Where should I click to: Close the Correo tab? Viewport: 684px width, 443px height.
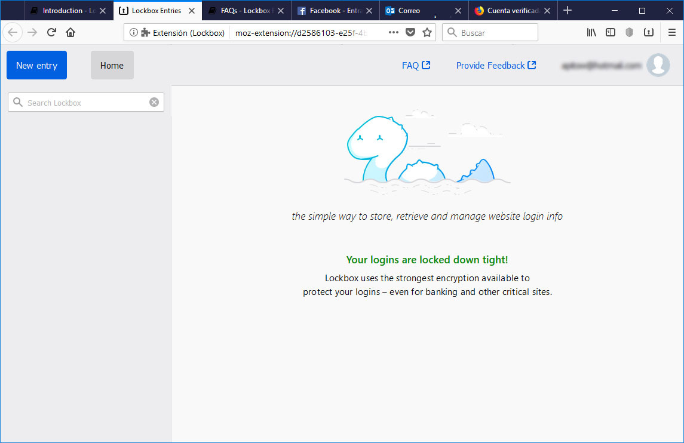(458, 11)
